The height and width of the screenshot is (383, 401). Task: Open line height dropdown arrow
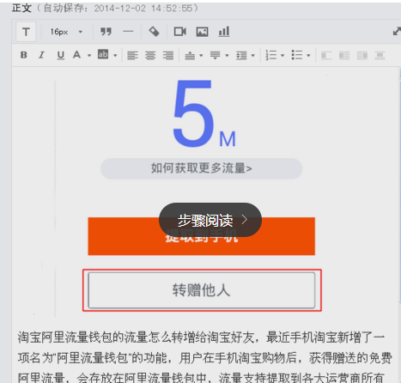click(252, 55)
